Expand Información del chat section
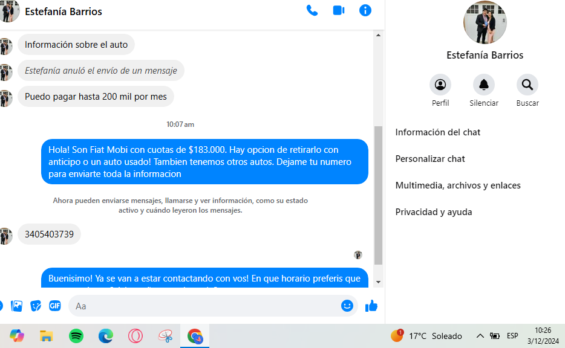This screenshot has width=565, height=348. pyautogui.click(x=438, y=132)
